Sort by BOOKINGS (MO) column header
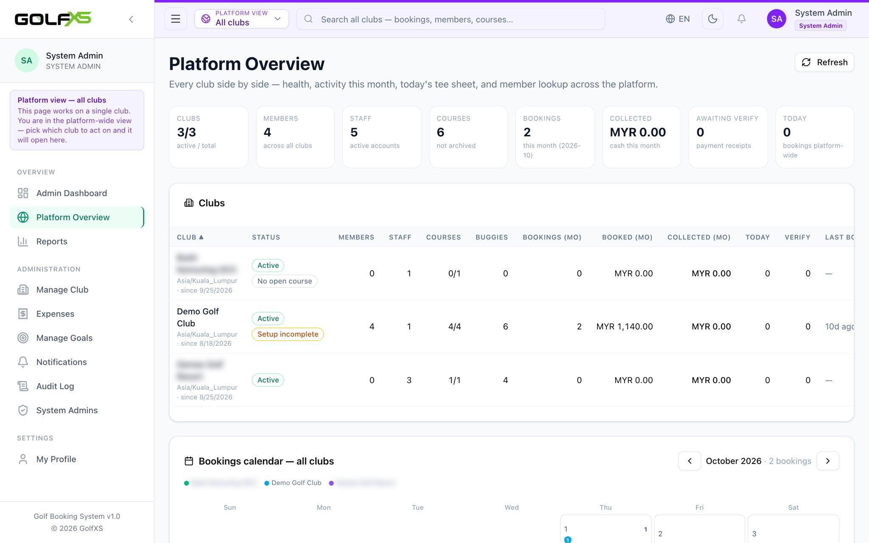Image resolution: width=869 pixels, height=543 pixels. click(x=552, y=237)
